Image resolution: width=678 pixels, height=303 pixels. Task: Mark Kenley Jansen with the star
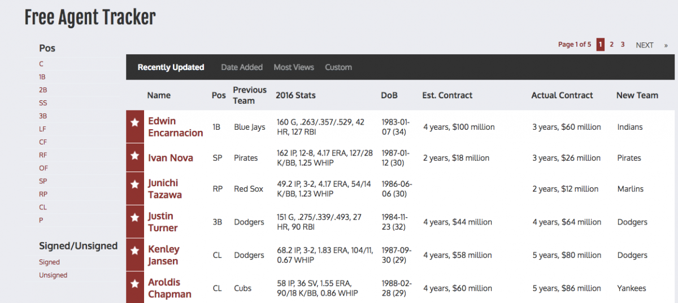pos(134,250)
